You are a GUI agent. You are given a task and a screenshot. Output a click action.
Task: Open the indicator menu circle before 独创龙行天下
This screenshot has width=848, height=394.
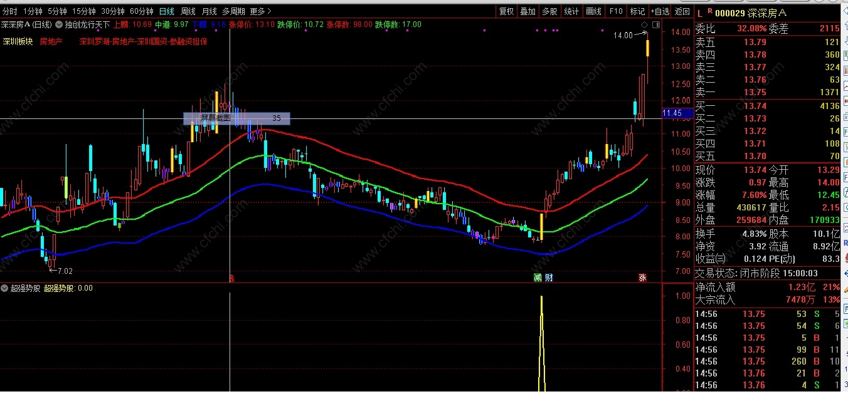click(59, 24)
